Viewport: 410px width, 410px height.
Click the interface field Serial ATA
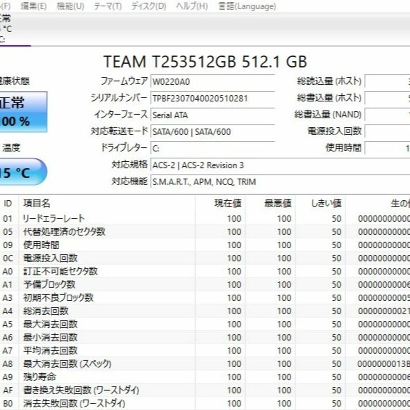click(212, 115)
